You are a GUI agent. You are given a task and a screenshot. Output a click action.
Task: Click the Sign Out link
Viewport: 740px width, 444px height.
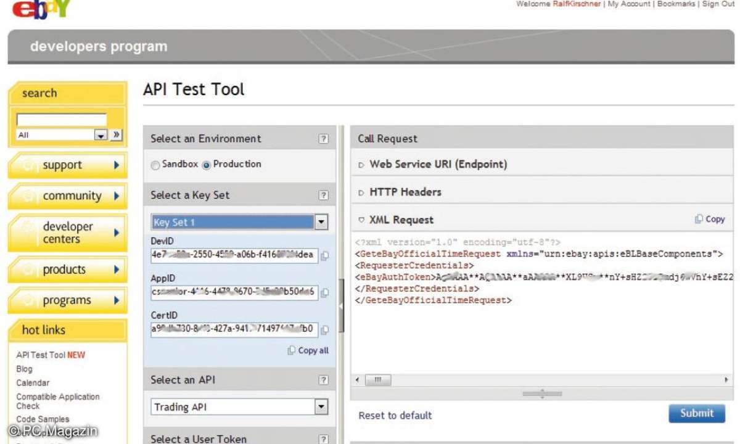click(x=718, y=4)
